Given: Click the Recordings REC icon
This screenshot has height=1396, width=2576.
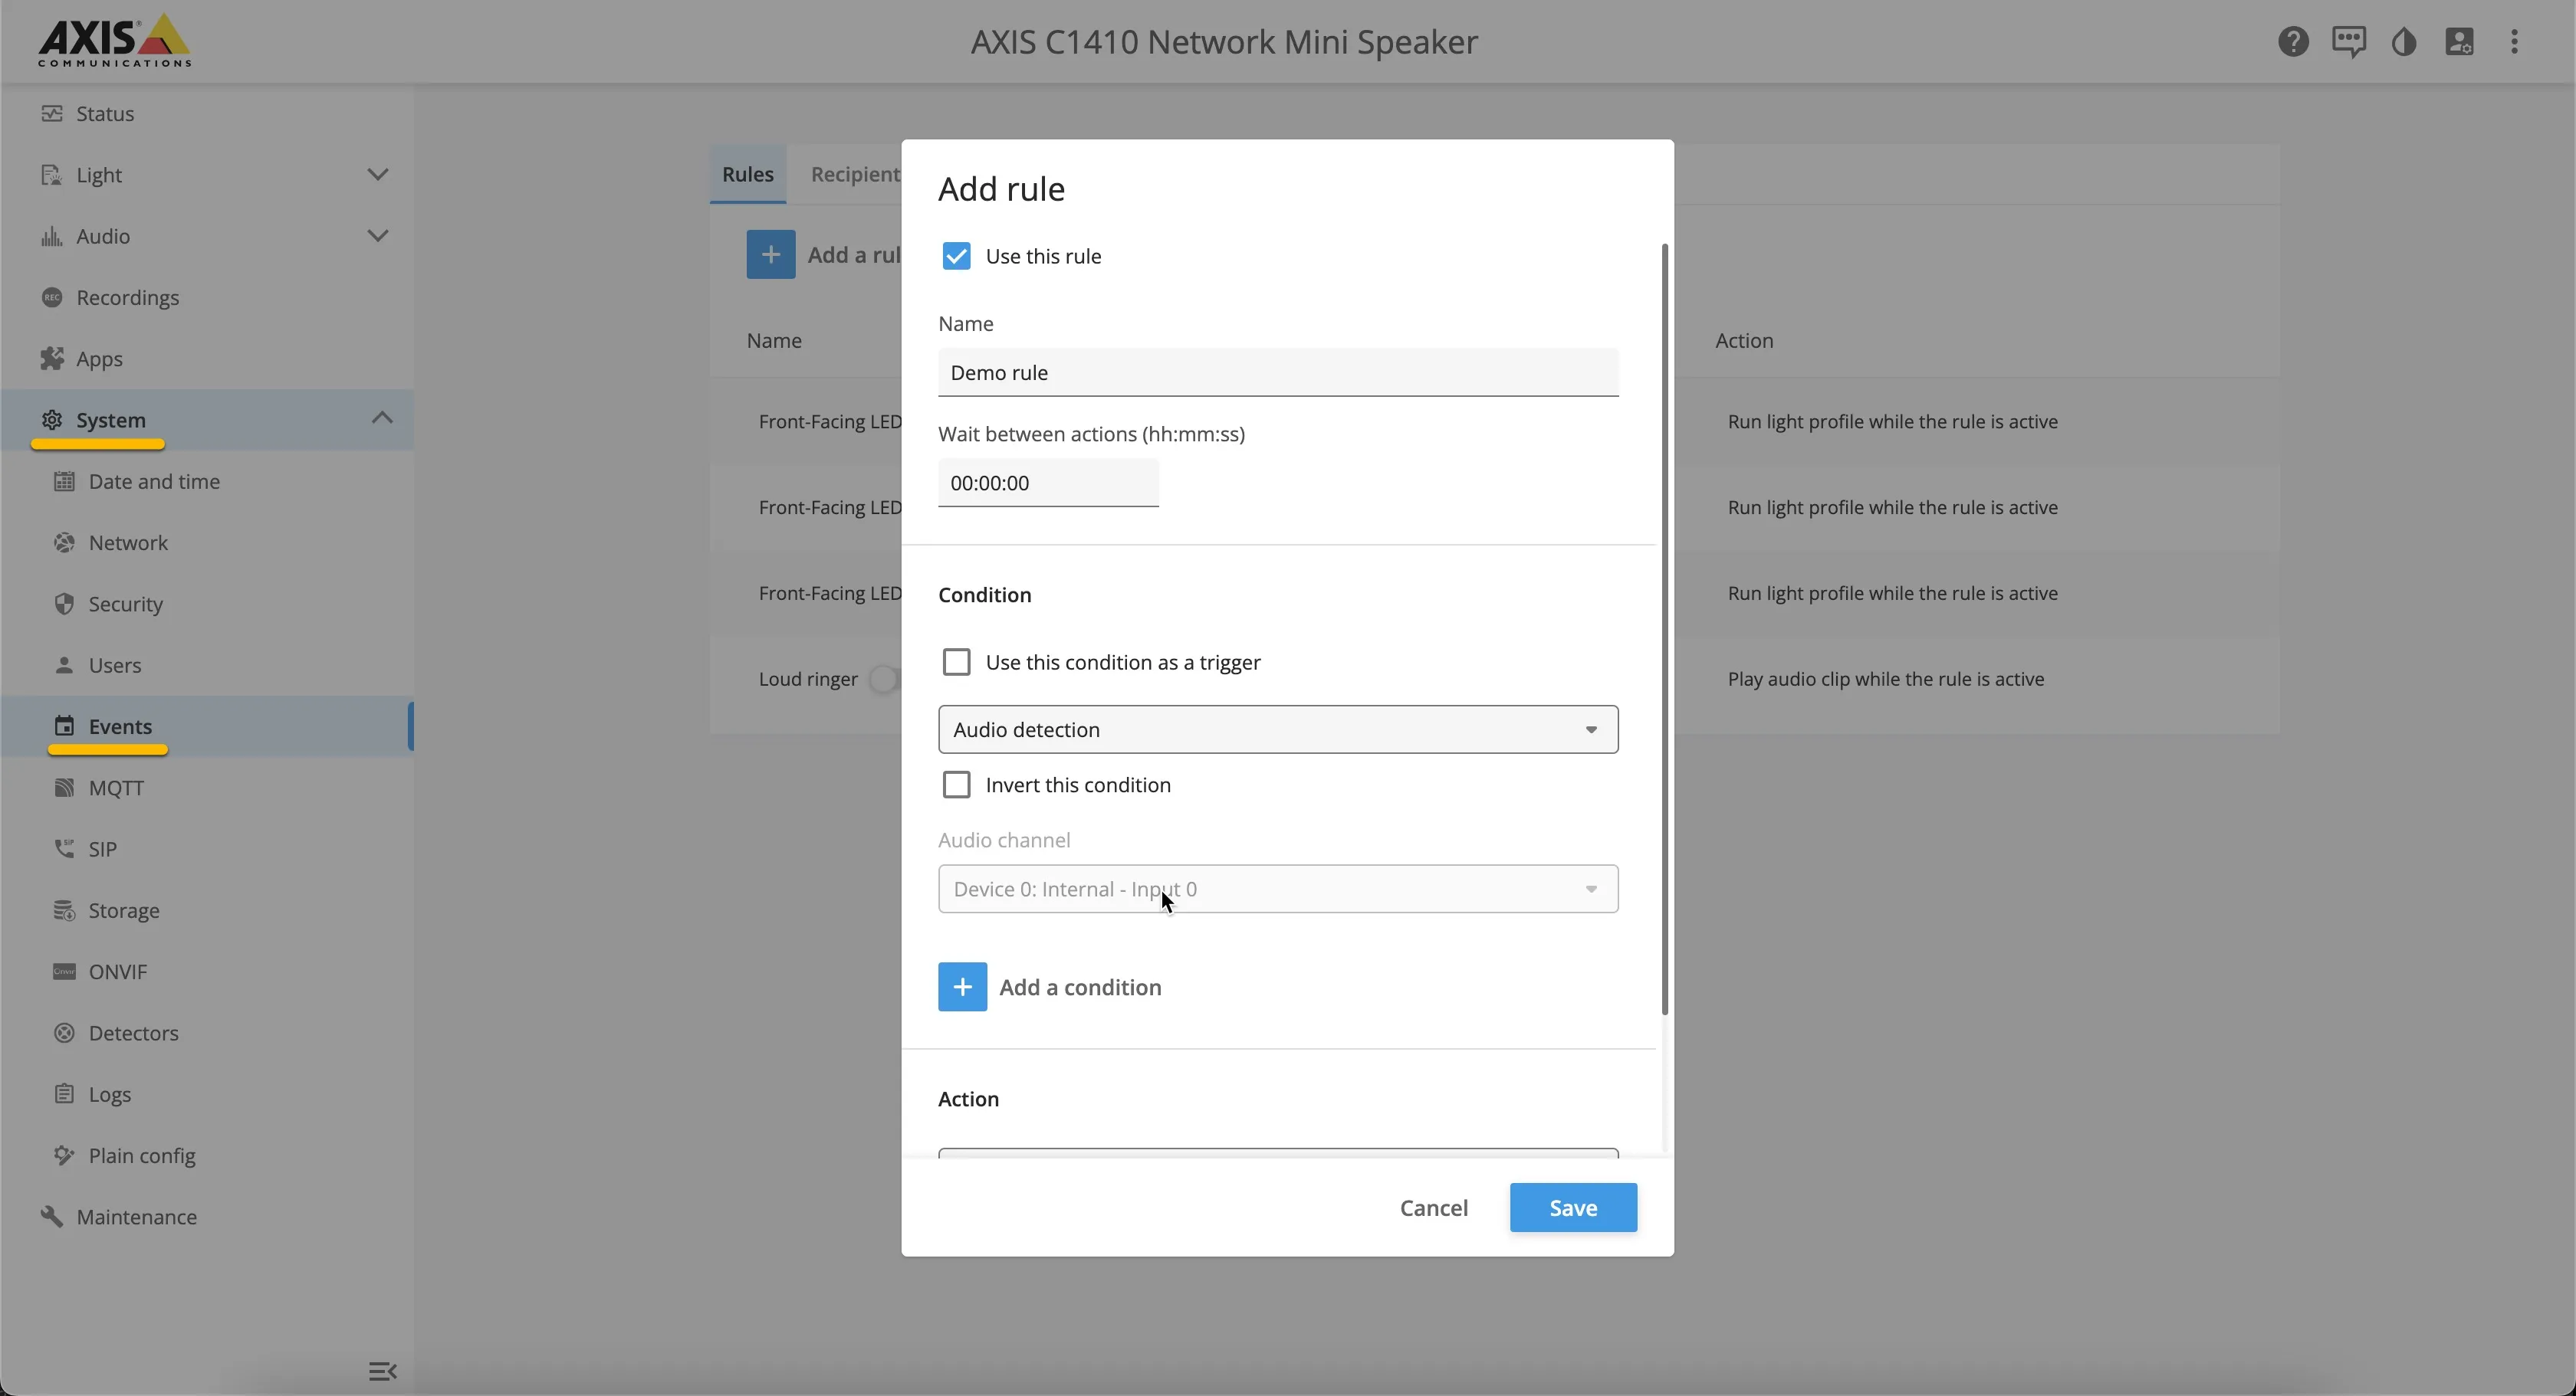Looking at the screenshot, I should coord(52,298).
